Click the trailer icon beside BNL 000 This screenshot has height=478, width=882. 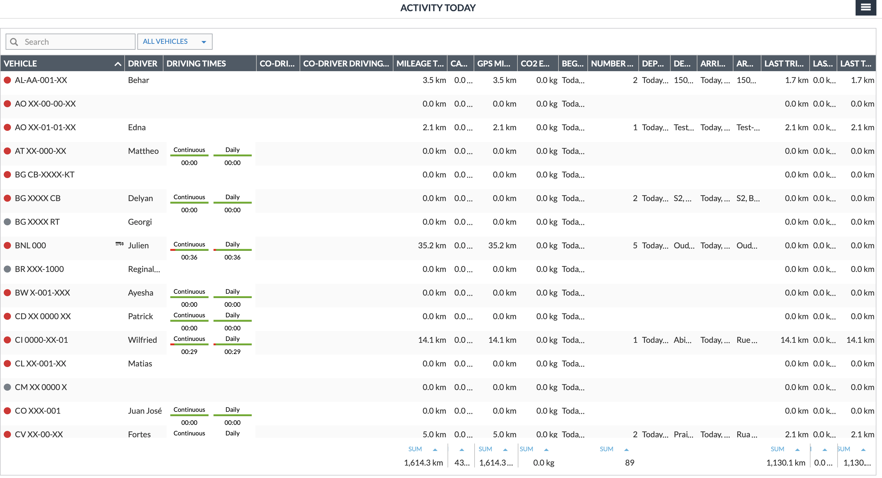pos(119,244)
